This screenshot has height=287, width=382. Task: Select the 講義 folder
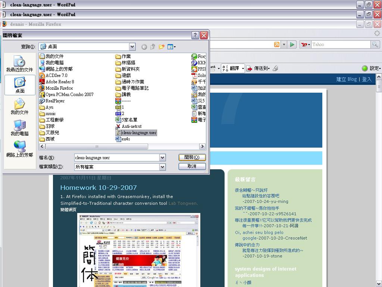[123, 95]
